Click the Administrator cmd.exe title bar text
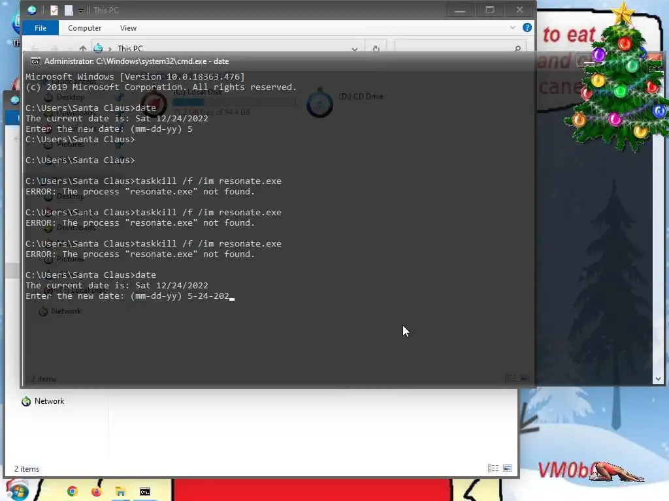669x501 pixels. tap(137, 61)
